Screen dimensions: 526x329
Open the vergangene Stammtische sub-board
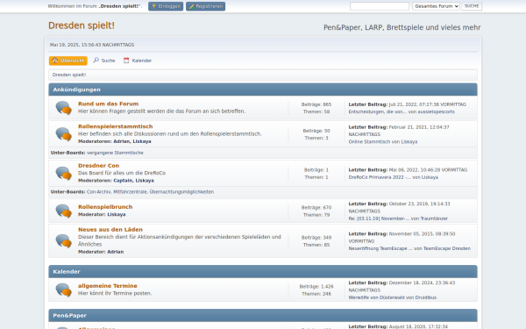pyautogui.click(x=115, y=153)
